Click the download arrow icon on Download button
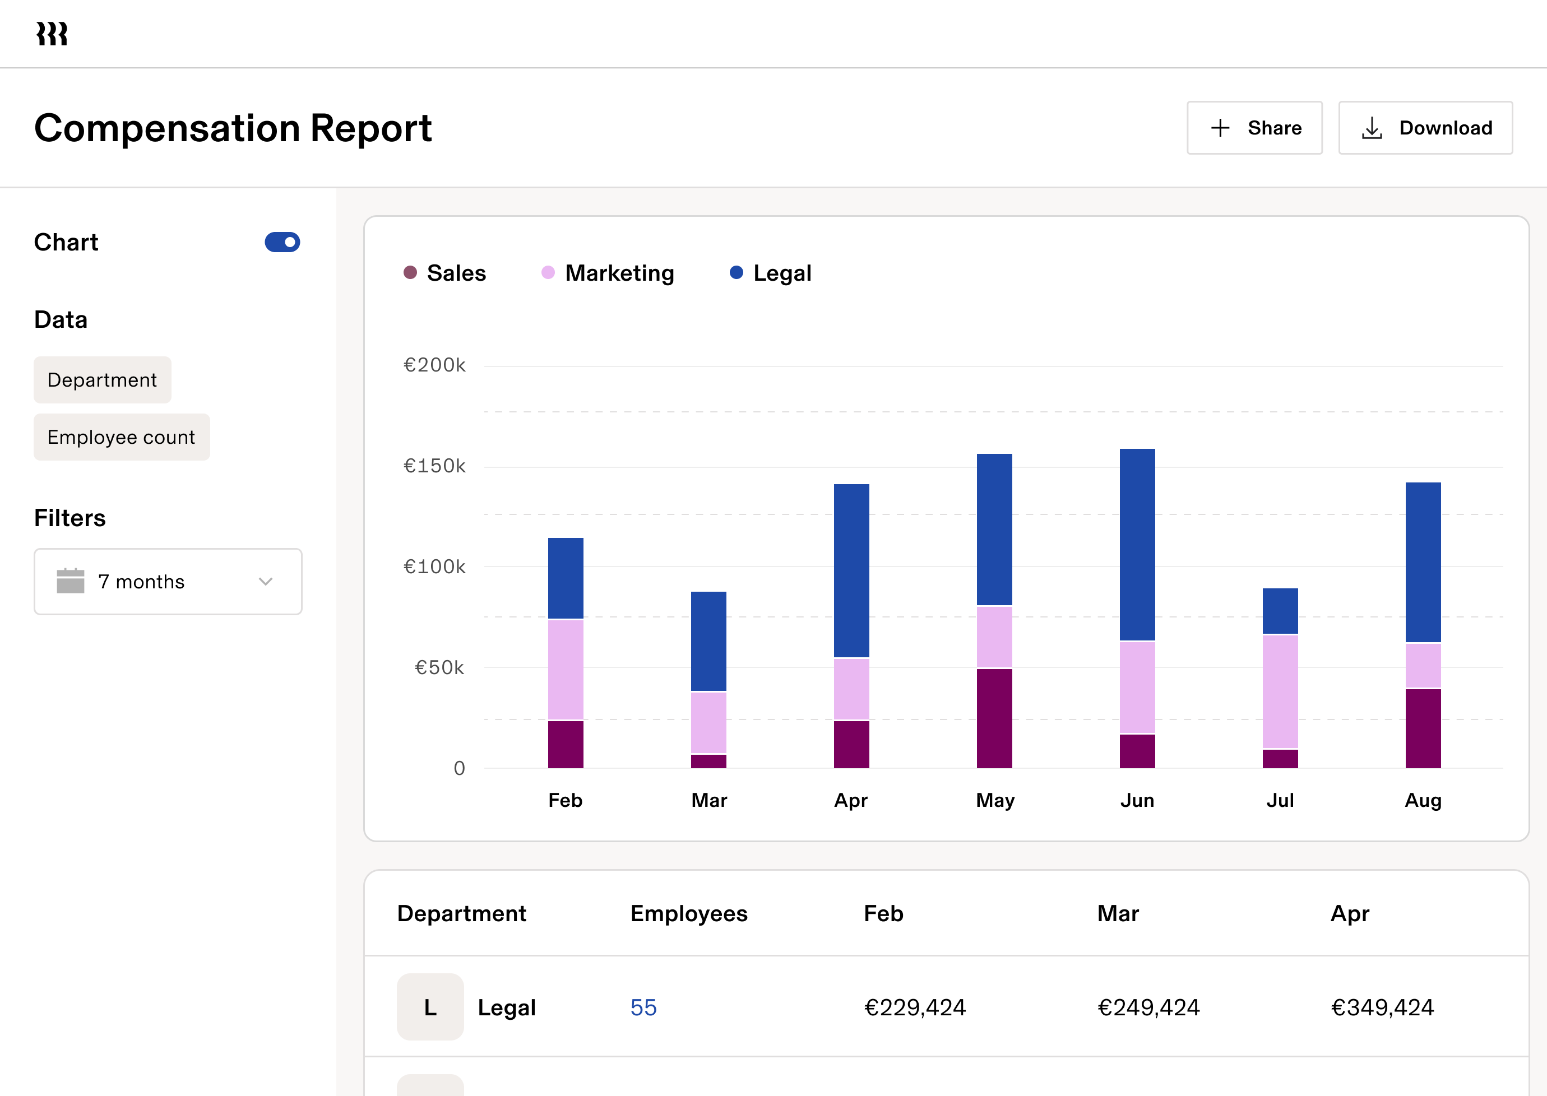 click(x=1373, y=128)
